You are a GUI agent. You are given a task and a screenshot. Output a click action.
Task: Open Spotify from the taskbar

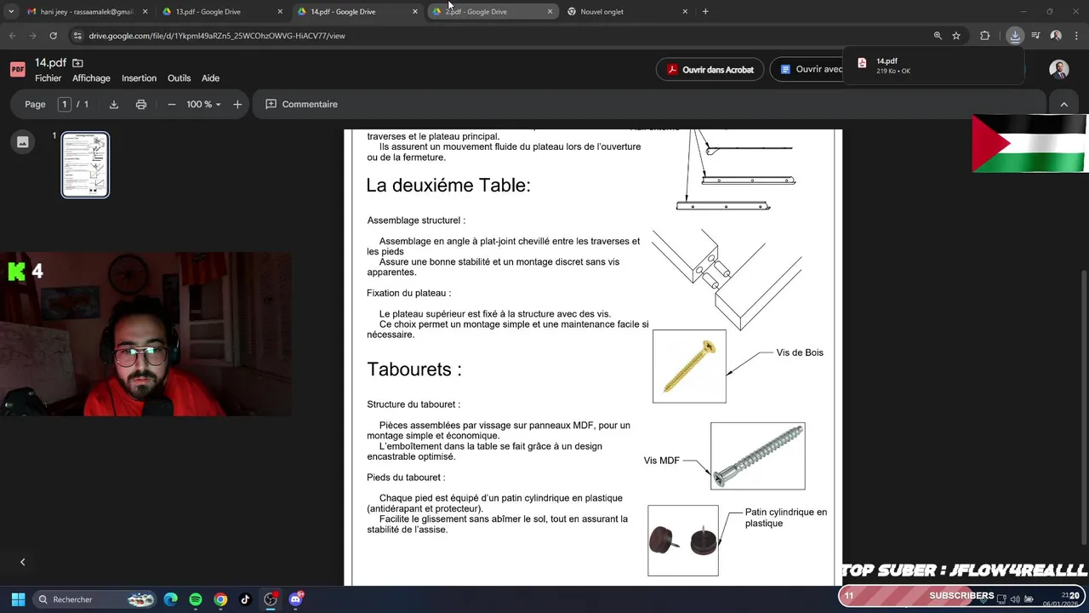[x=196, y=599]
